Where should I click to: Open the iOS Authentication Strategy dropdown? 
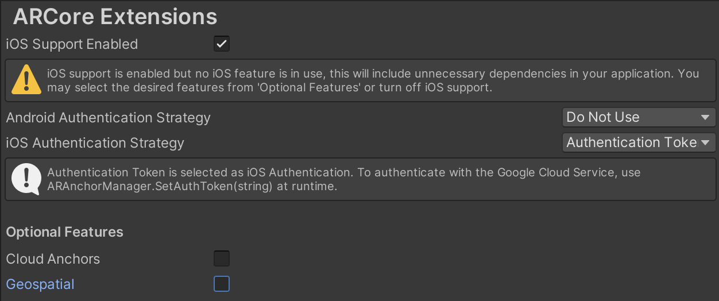point(638,142)
